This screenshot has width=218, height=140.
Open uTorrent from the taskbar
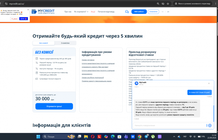(153, 137)
